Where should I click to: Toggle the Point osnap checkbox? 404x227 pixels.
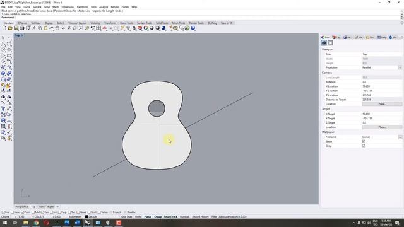(23, 212)
